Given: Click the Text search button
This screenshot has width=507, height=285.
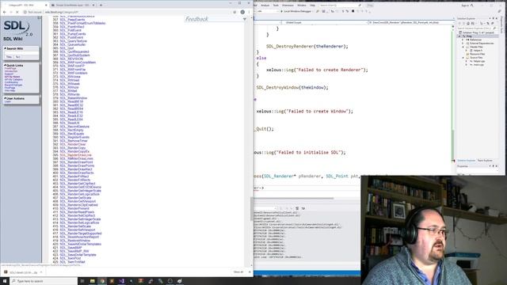Looking at the screenshot, I should click(x=17, y=57).
